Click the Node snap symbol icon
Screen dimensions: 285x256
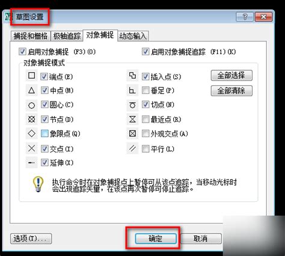click(x=31, y=120)
